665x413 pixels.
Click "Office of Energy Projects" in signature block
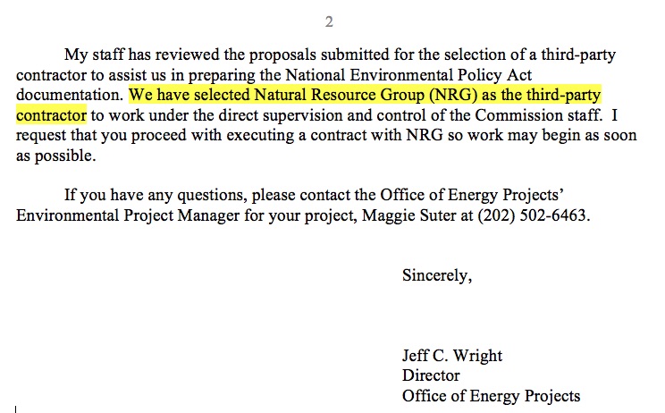491,396
